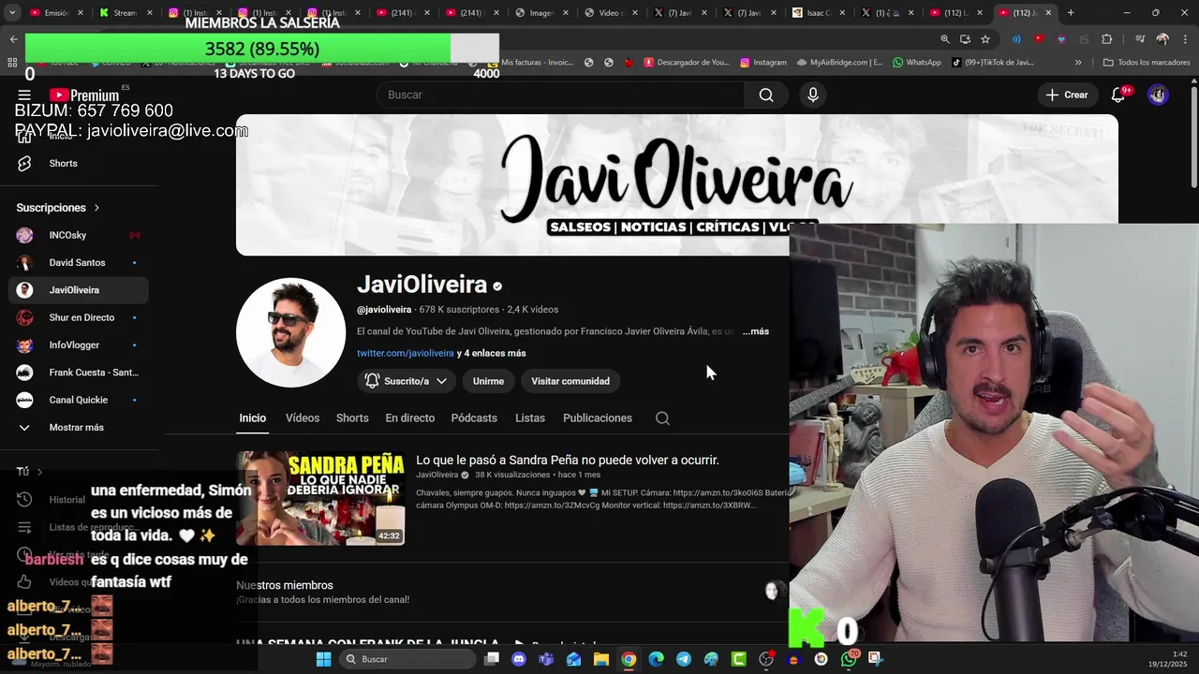
Task: Open the Canal Quickie subscription
Action: (79, 400)
